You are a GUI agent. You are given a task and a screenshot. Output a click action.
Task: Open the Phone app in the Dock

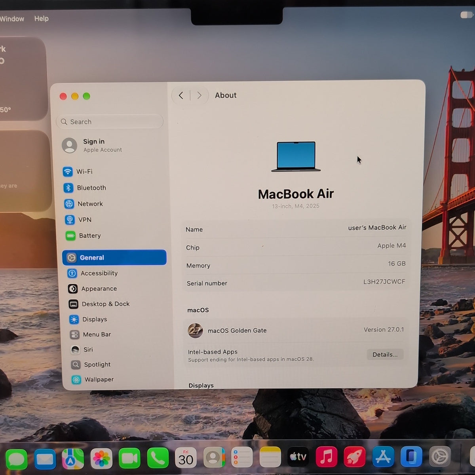pyautogui.click(x=158, y=458)
